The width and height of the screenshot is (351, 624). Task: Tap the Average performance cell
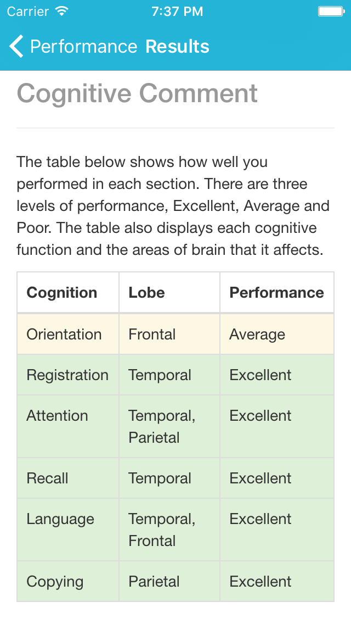(257, 335)
